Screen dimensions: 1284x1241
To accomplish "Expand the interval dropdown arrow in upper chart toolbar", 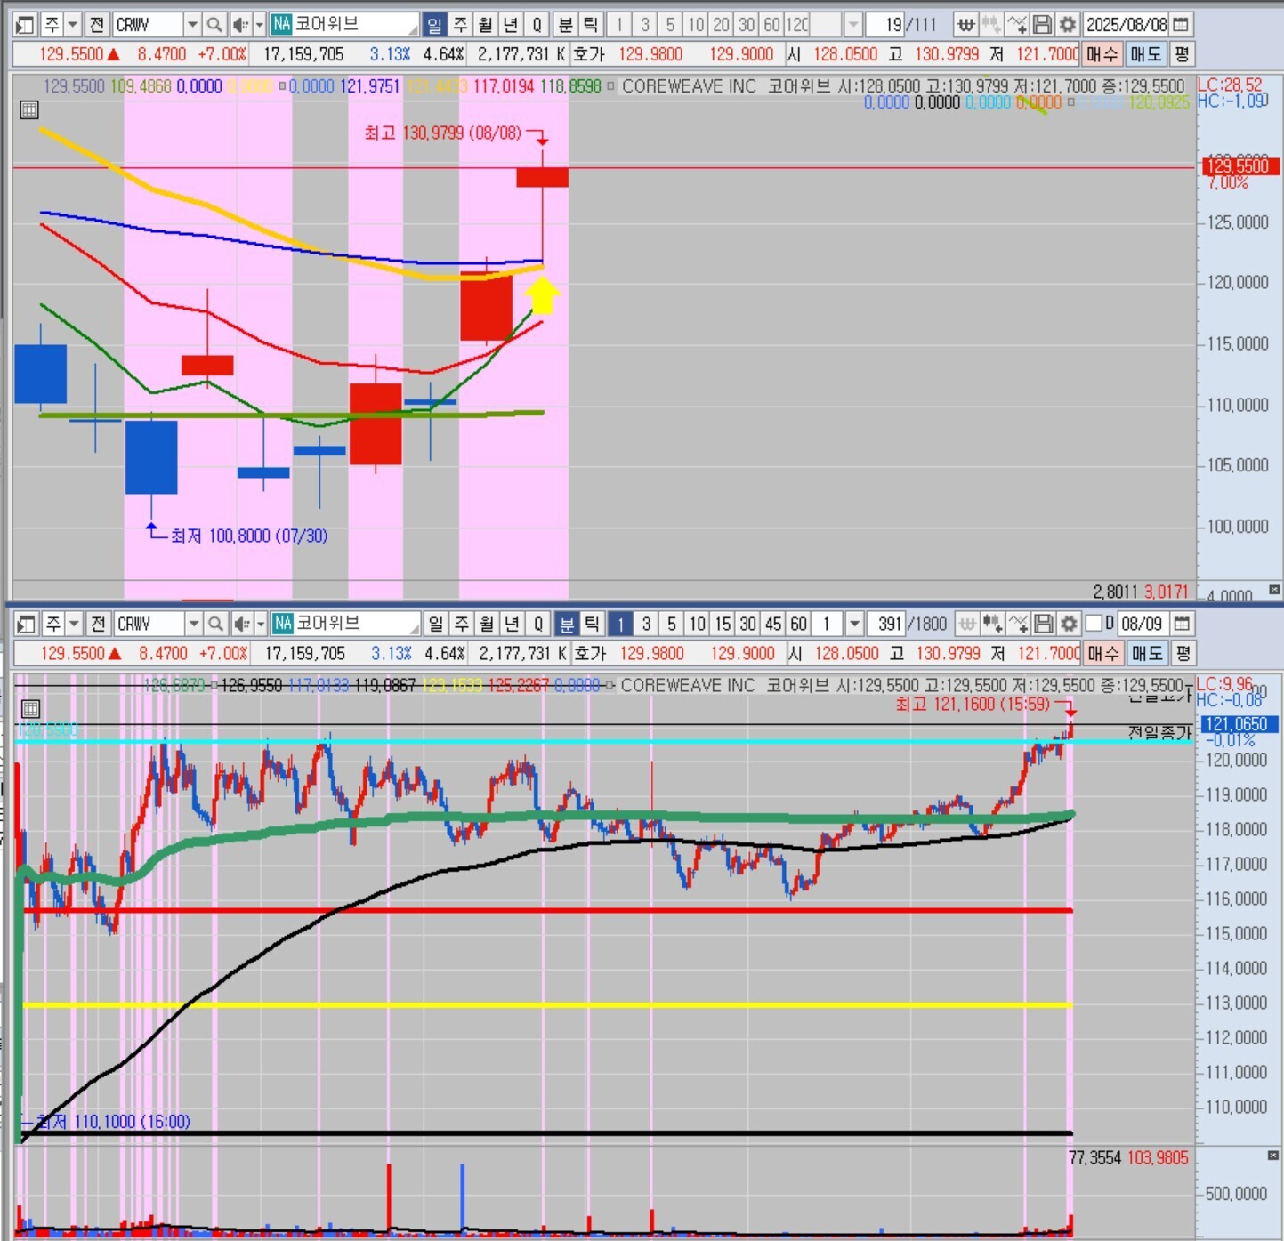I will coord(852,24).
